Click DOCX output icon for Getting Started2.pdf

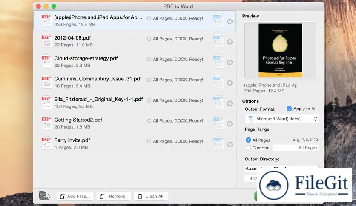(218, 123)
